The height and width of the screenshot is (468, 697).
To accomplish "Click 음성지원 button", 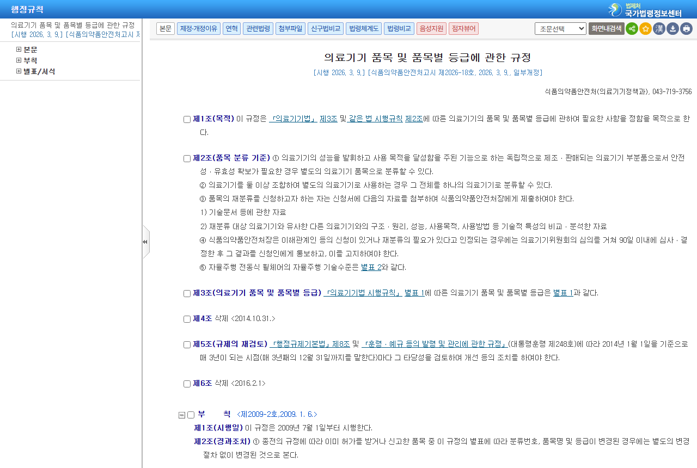I will pyautogui.click(x=432, y=28).
